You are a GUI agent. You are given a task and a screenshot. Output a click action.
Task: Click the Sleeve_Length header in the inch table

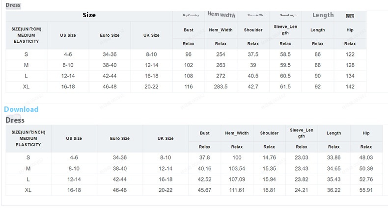click(x=302, y=133)
